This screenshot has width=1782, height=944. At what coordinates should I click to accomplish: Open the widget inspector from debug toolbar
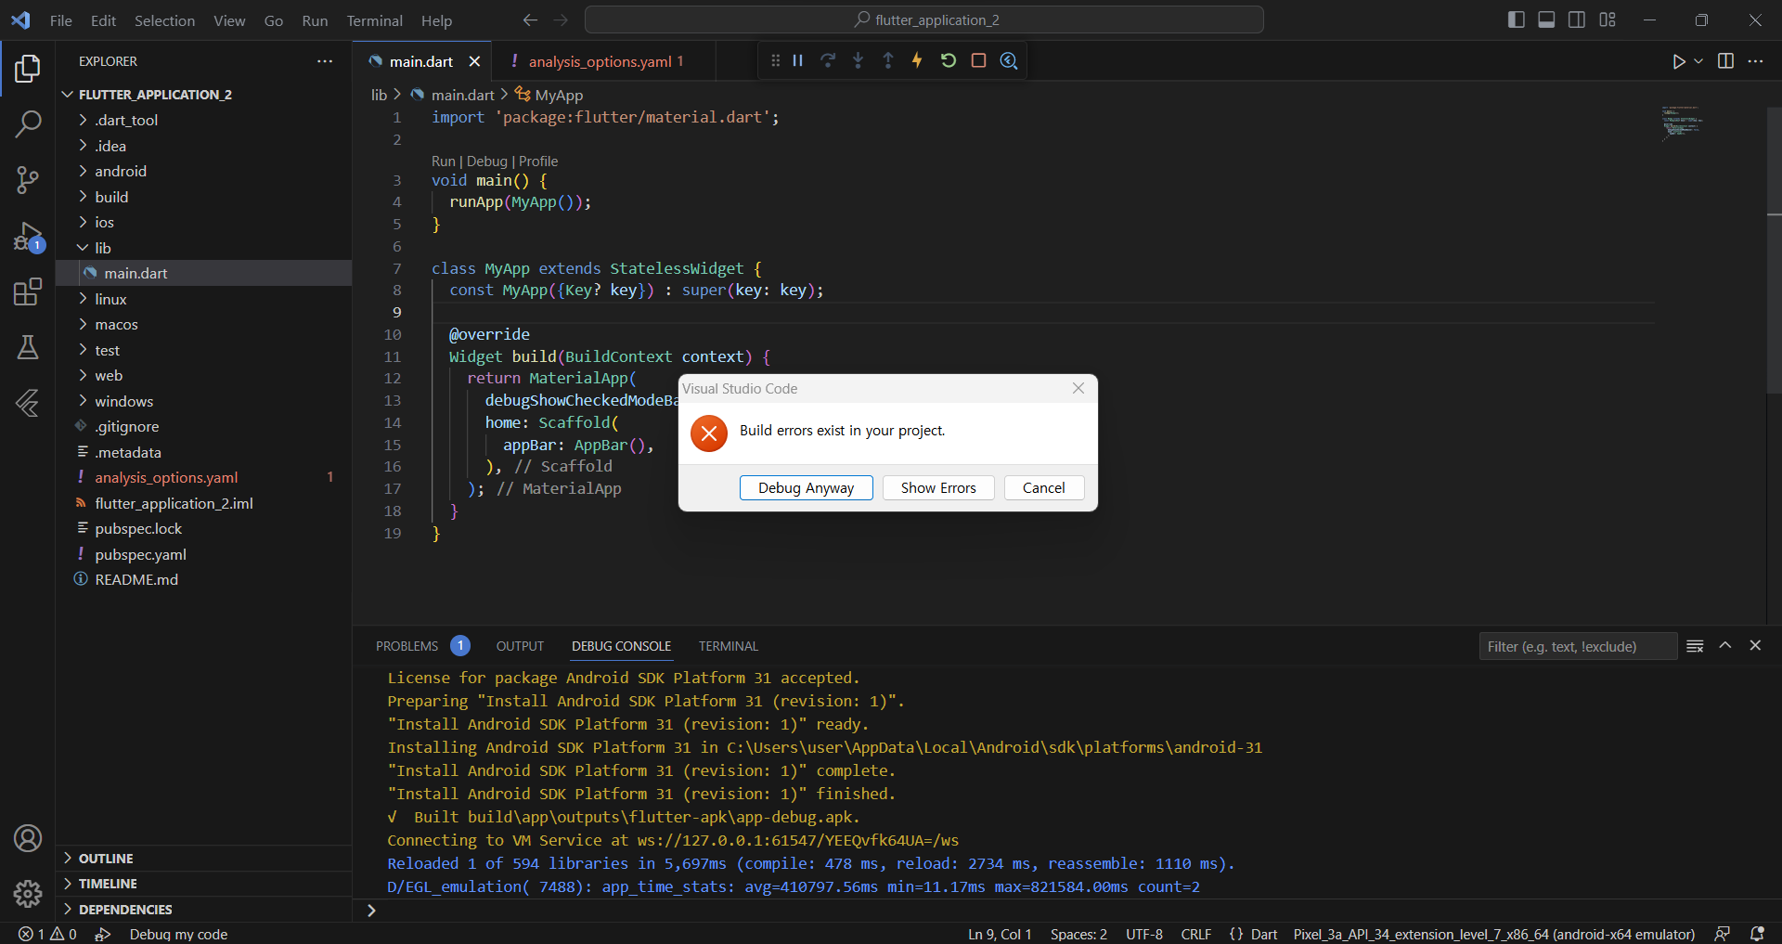point(1009,60)
